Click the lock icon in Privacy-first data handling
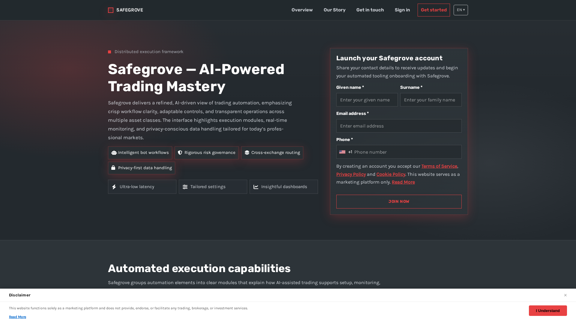576x324 pixels. [113, 168]
